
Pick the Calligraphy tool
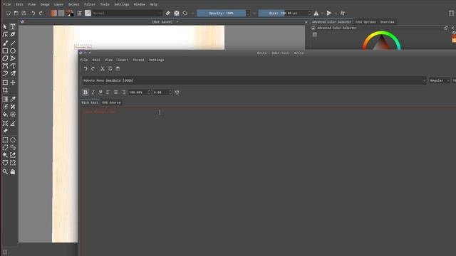click(13, 35)
